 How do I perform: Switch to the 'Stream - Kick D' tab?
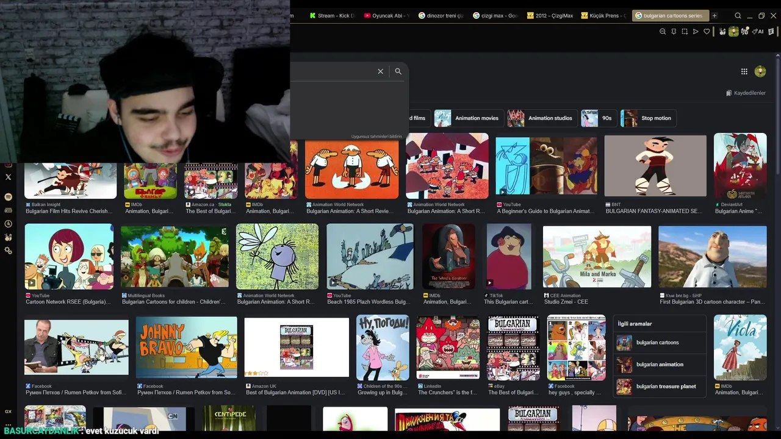[x=332, y=16]
